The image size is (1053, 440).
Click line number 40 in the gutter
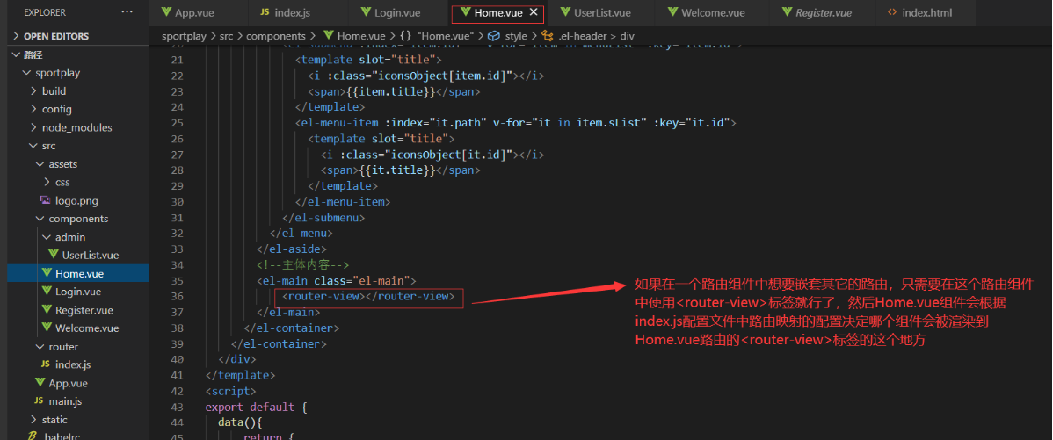pyautogui.click(x=177, y=359)
